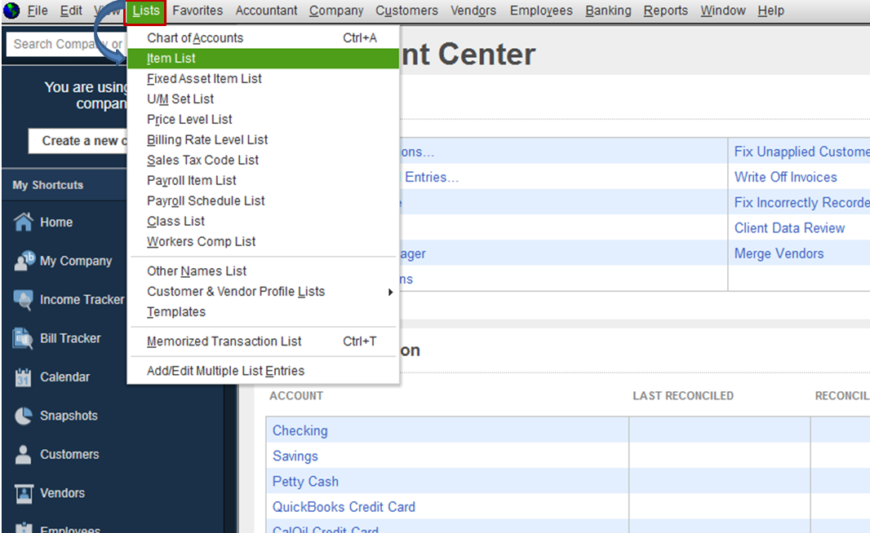
Task: Open QuickBooks Credit Card account link
Action: pos(344,507)
